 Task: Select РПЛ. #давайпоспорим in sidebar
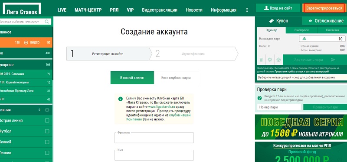(x=26, y=83)
